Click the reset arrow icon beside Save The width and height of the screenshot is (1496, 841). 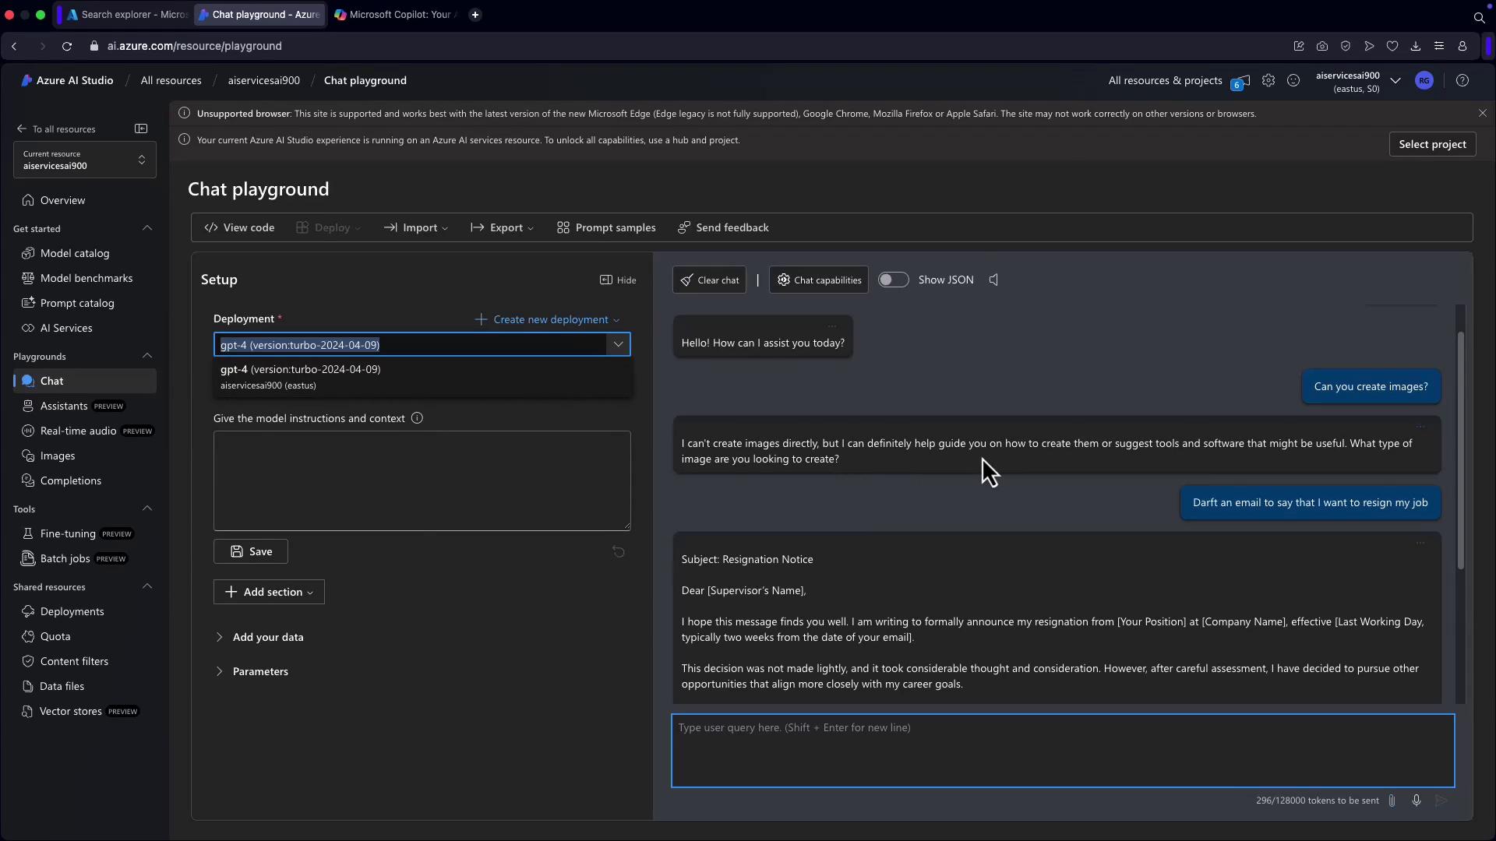[619, 552]
